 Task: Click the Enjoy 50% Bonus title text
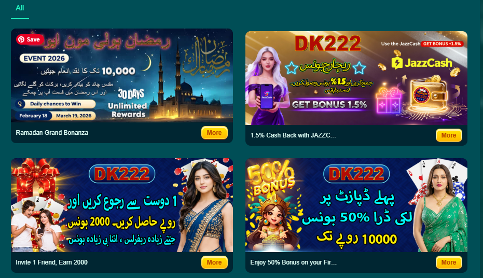293,262
